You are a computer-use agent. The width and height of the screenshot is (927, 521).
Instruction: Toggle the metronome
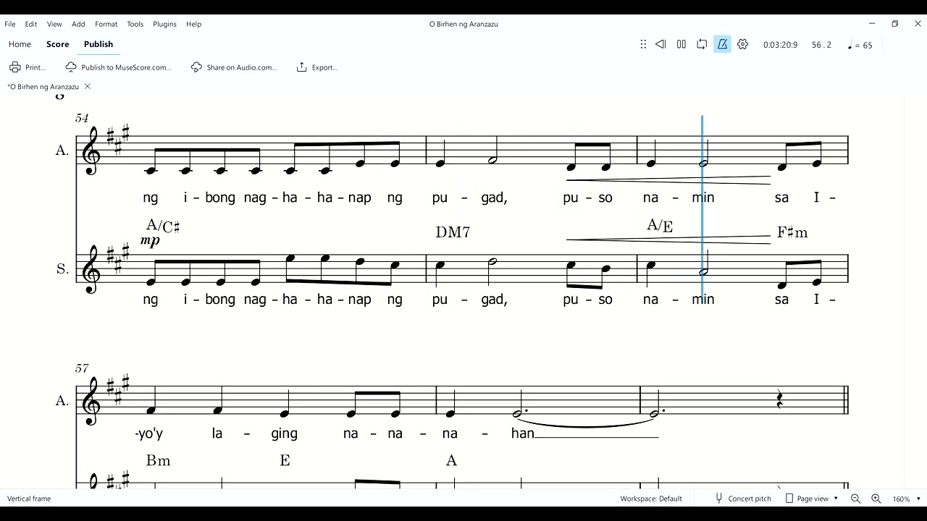click(722, 44)
